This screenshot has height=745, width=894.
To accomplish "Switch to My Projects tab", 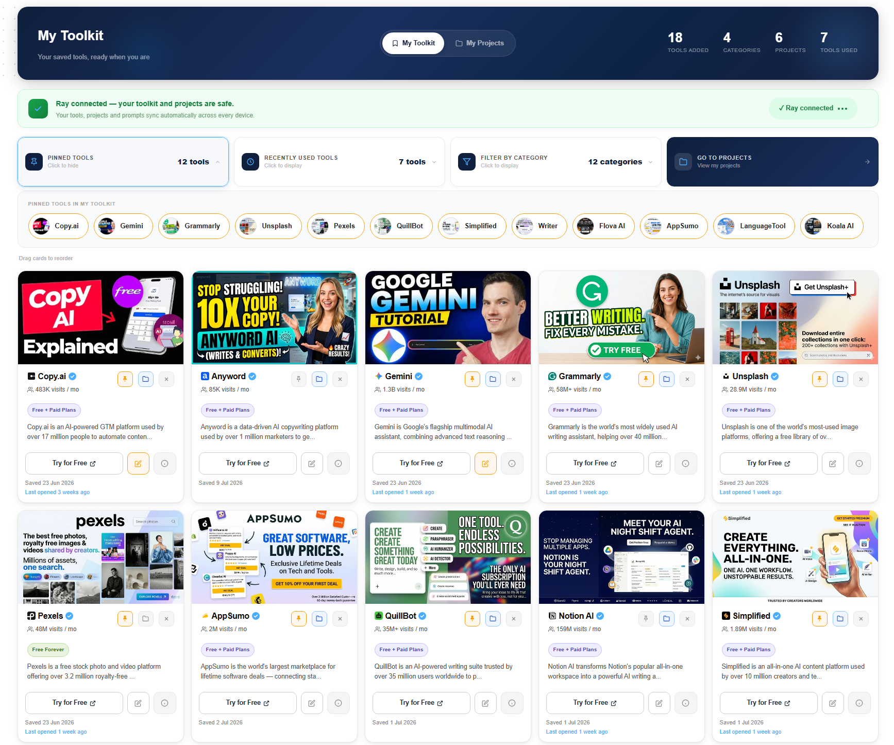I will pyautogui.click(x=480, y=43).
